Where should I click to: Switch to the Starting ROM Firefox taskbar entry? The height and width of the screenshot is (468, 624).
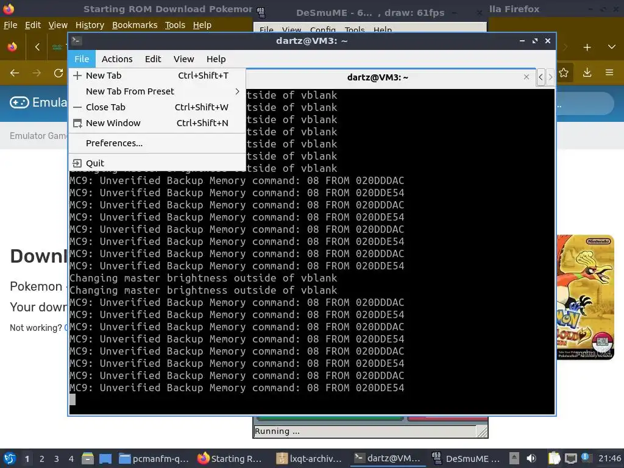[231, 458]
